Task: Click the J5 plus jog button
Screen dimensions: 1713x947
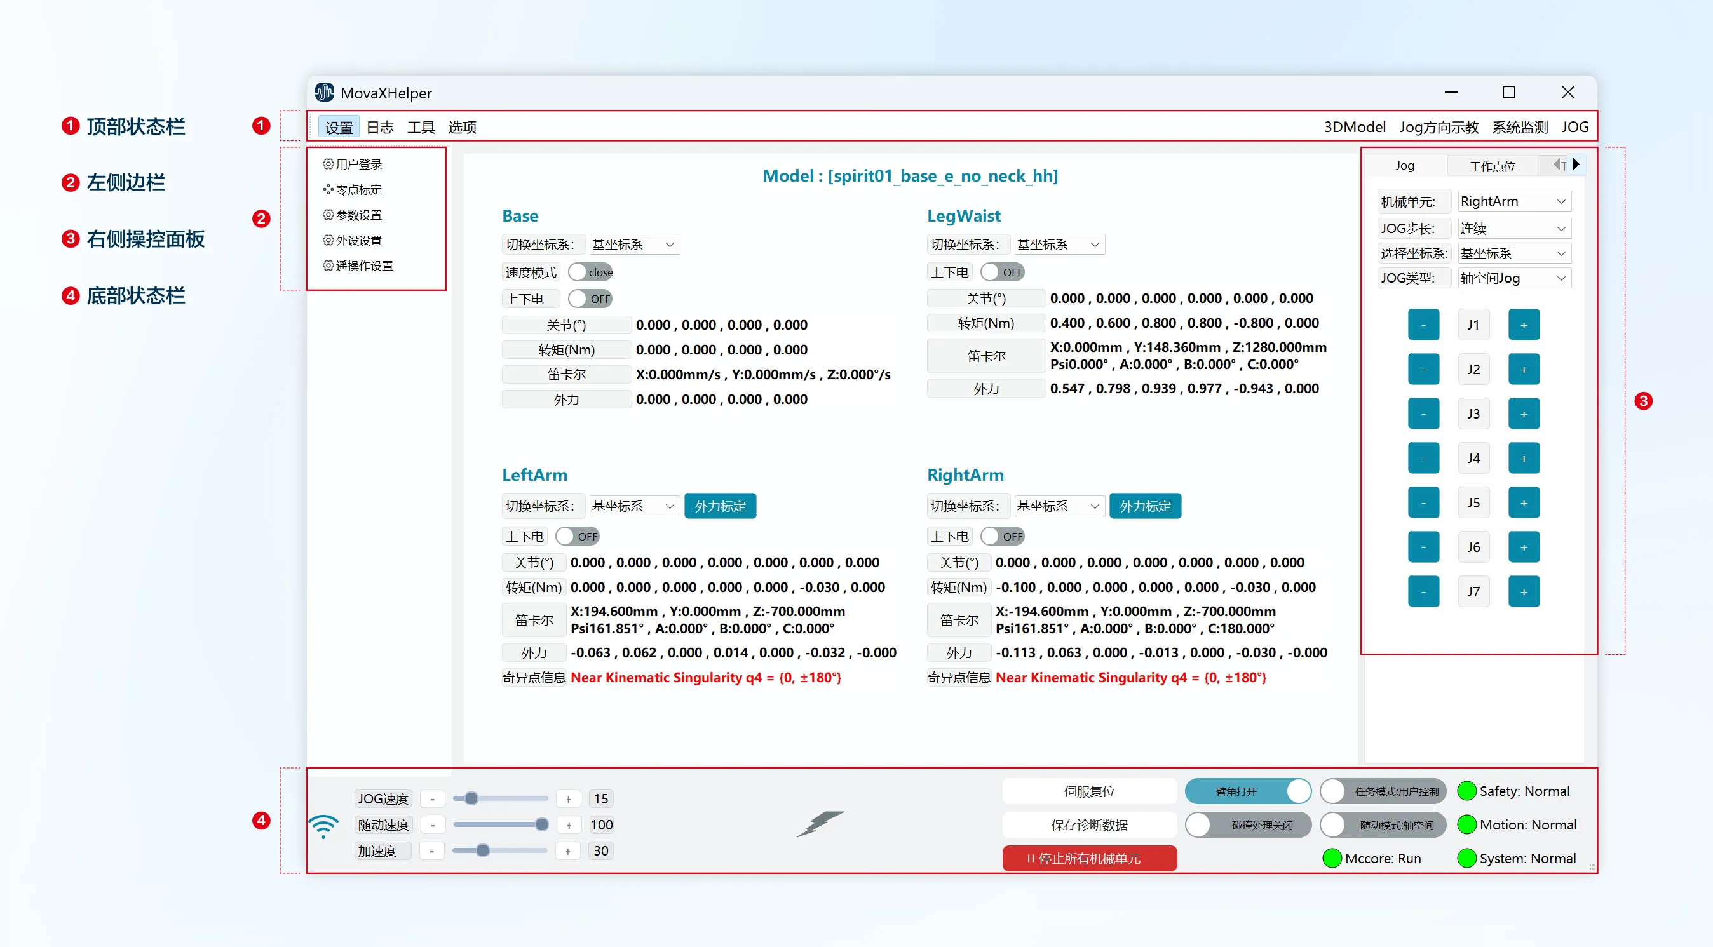Action: pyautogui.click(x=1524, y=503)
